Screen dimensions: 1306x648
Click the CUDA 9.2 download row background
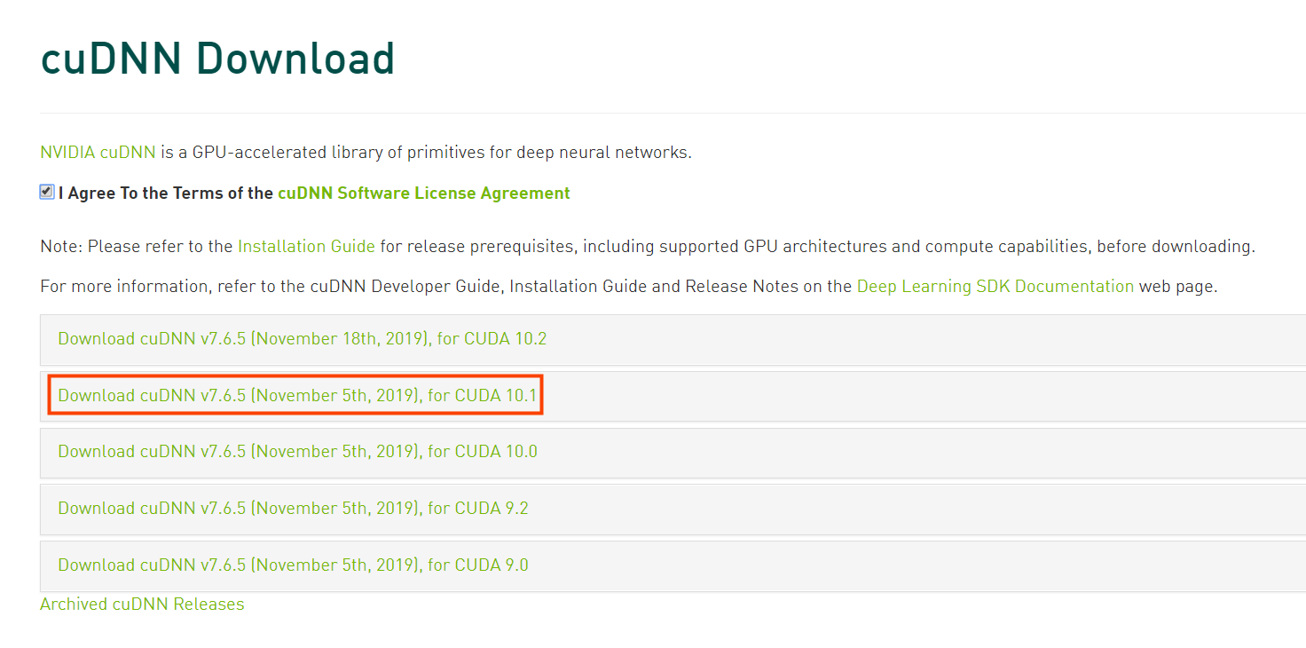pos(799,509)
